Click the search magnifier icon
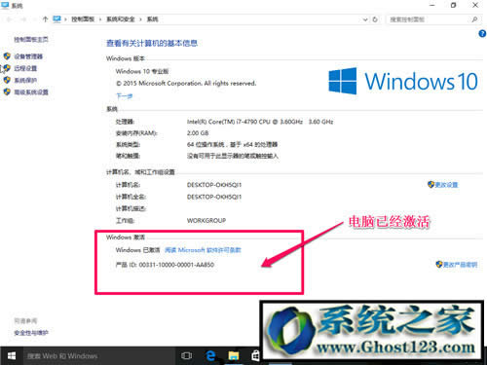 coord(474,19)
